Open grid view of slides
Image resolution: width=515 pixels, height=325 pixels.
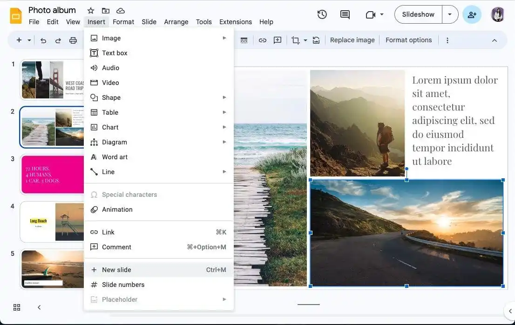point(17,307)
